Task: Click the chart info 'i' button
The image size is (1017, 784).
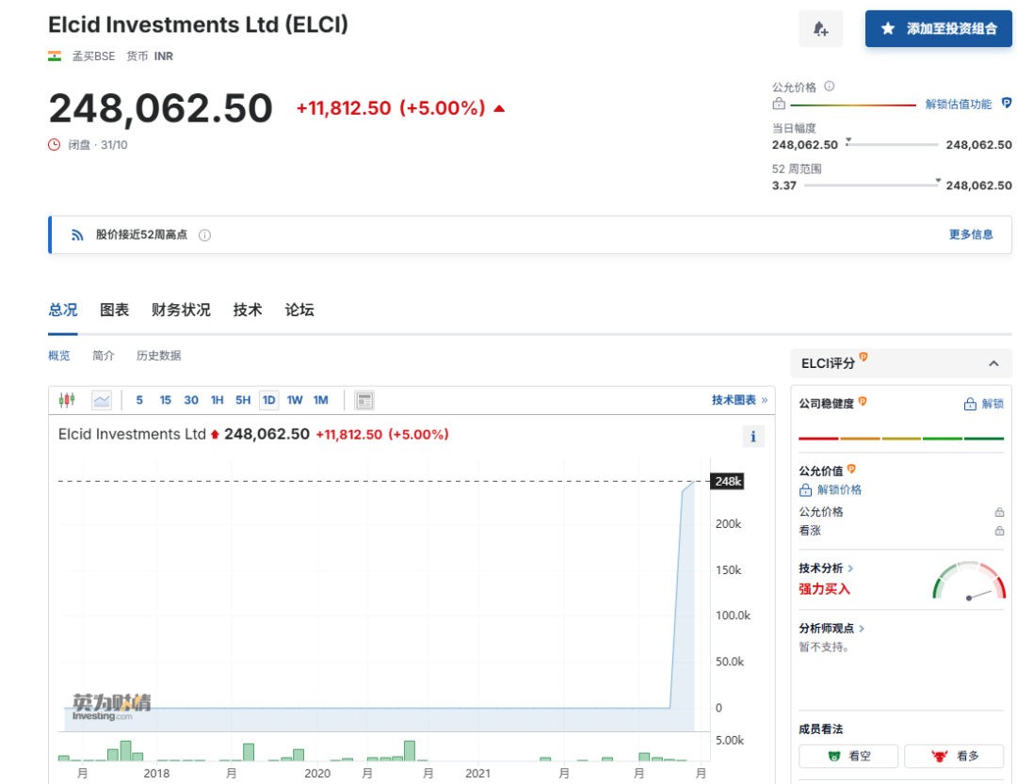Action: coord(753,437)
